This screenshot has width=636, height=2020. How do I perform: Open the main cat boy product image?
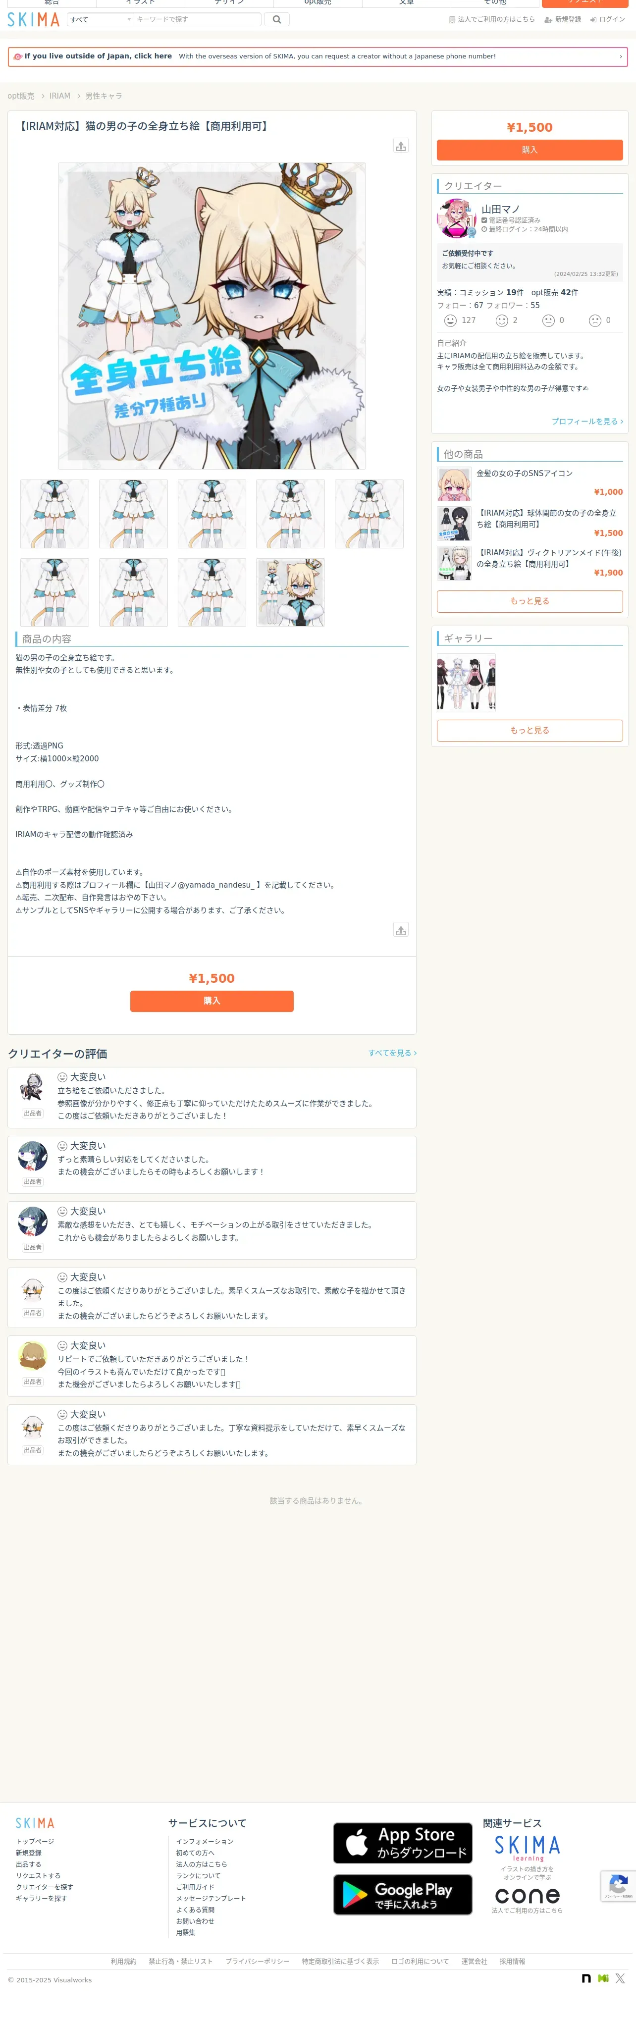point(212,316)
